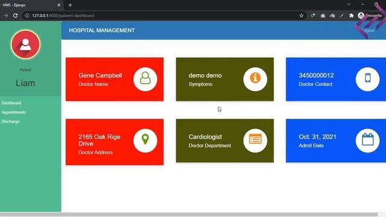Click the Gene Campbell doctor name text

[x=100, y=75]
